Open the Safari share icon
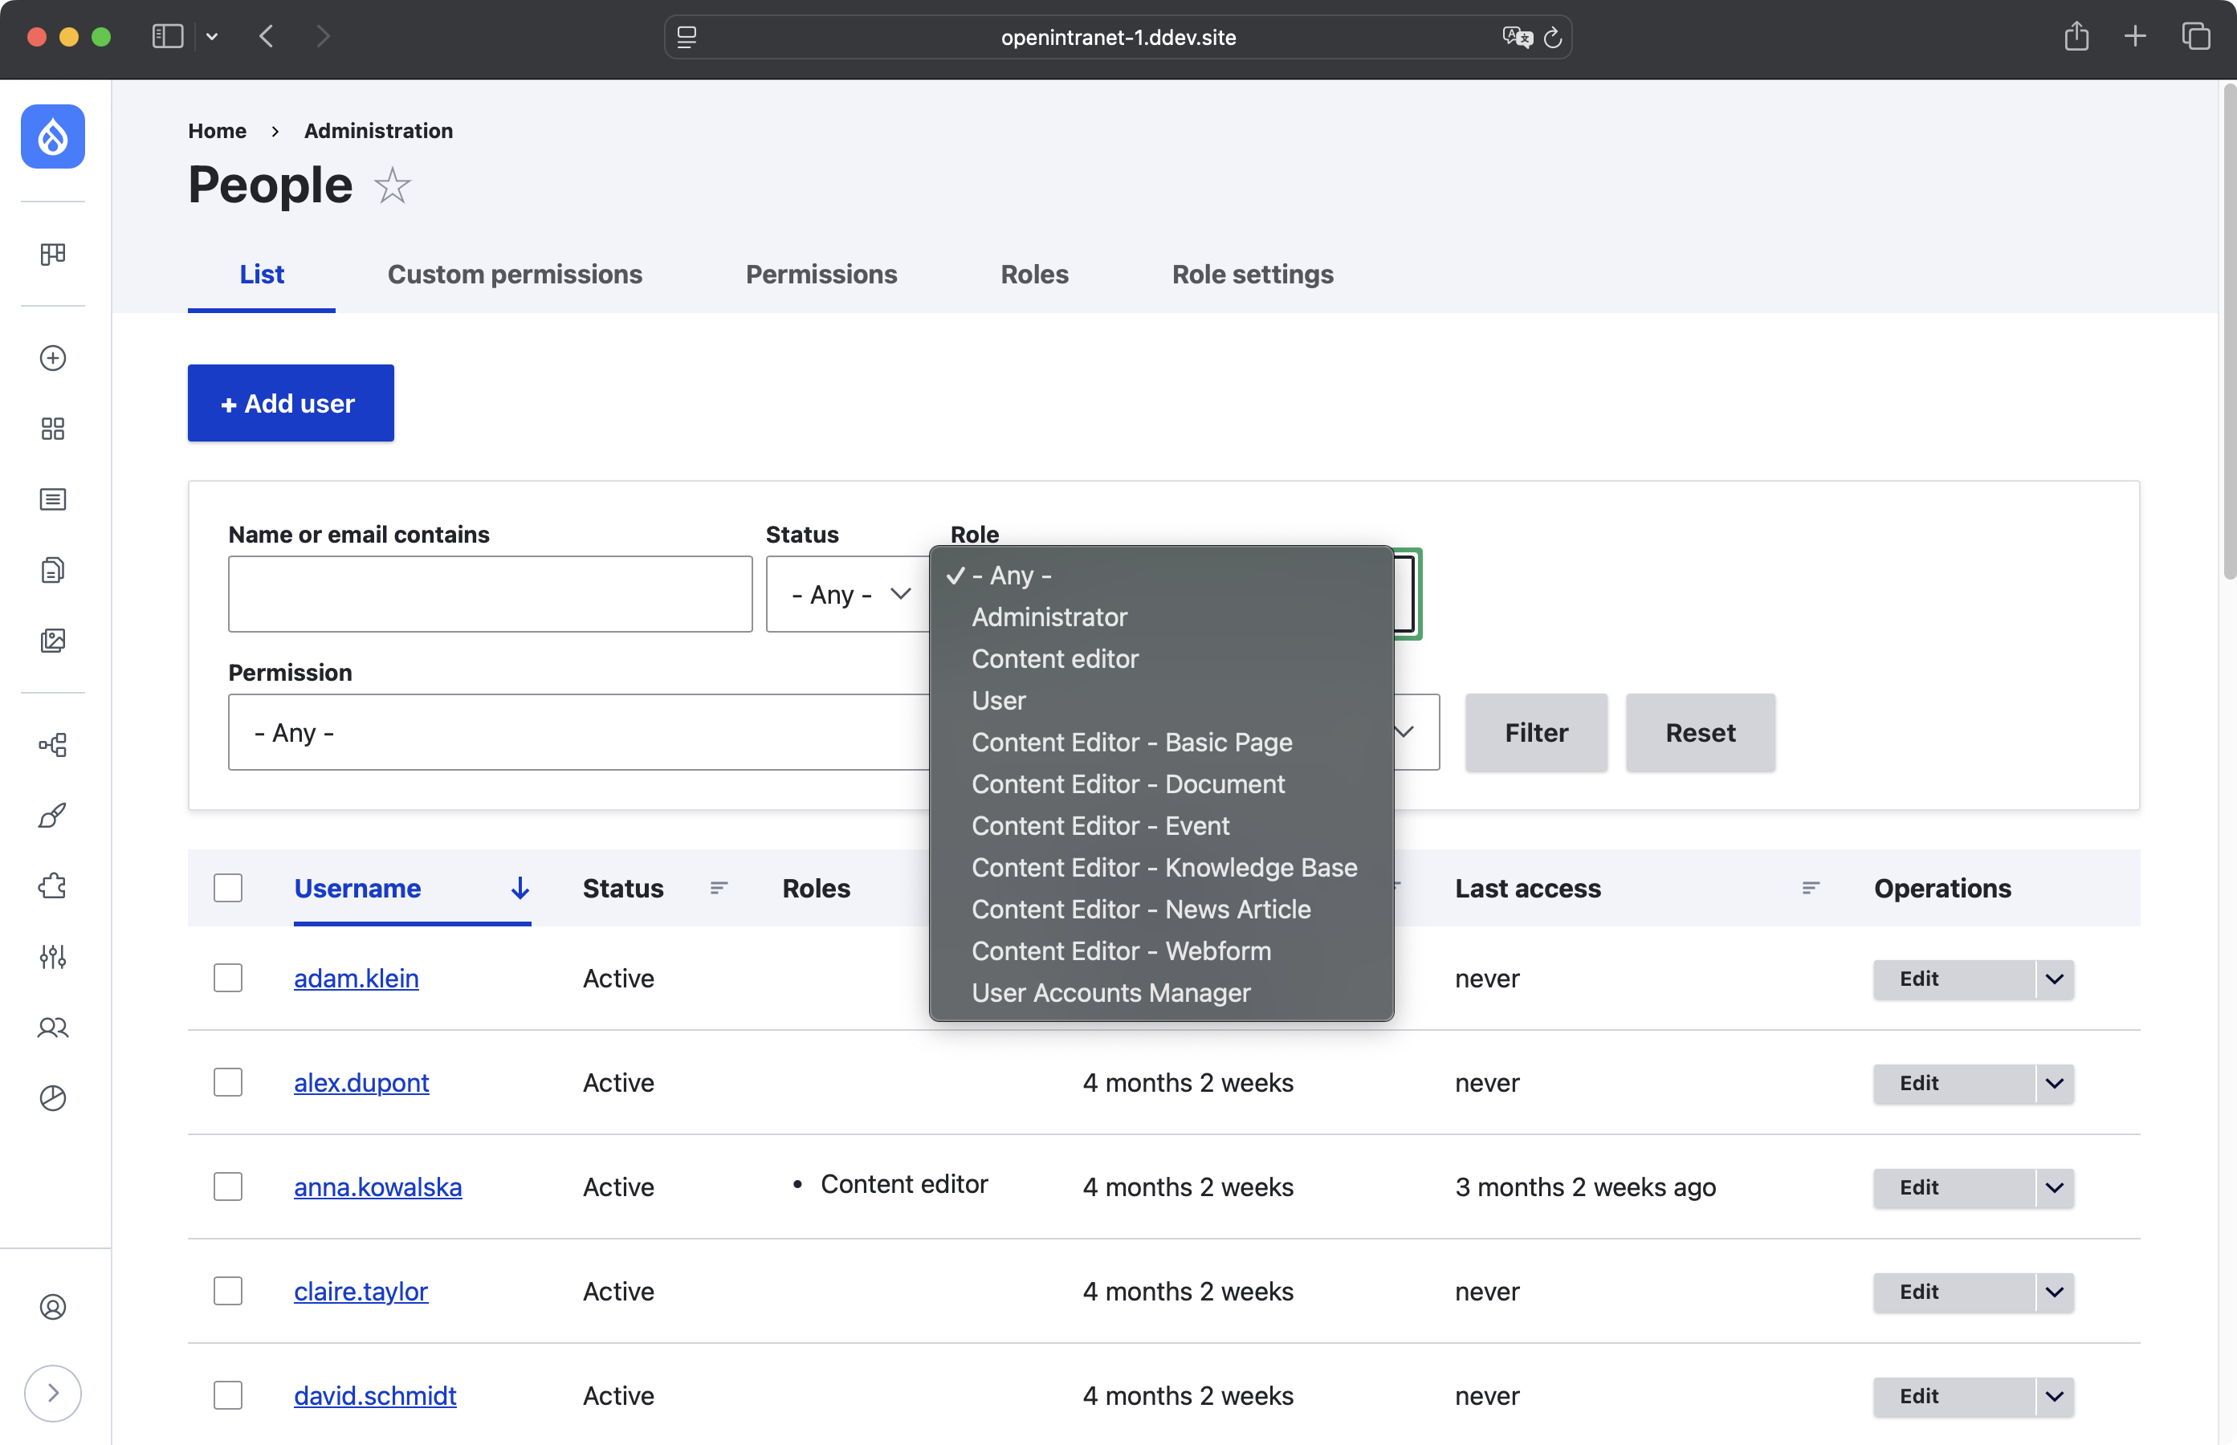This screenshot has height=1445, width=2237. point(2076,35)
